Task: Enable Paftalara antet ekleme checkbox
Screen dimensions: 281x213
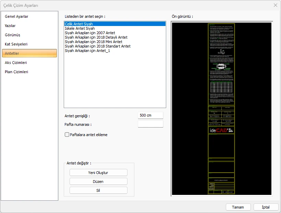Action: coord(67,135)
